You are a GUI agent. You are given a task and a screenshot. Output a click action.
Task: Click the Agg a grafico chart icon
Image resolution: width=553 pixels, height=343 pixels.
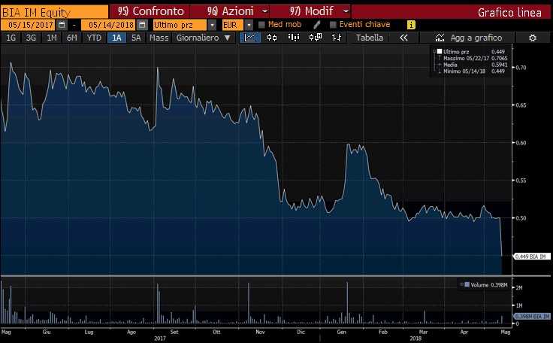(440, 38)
